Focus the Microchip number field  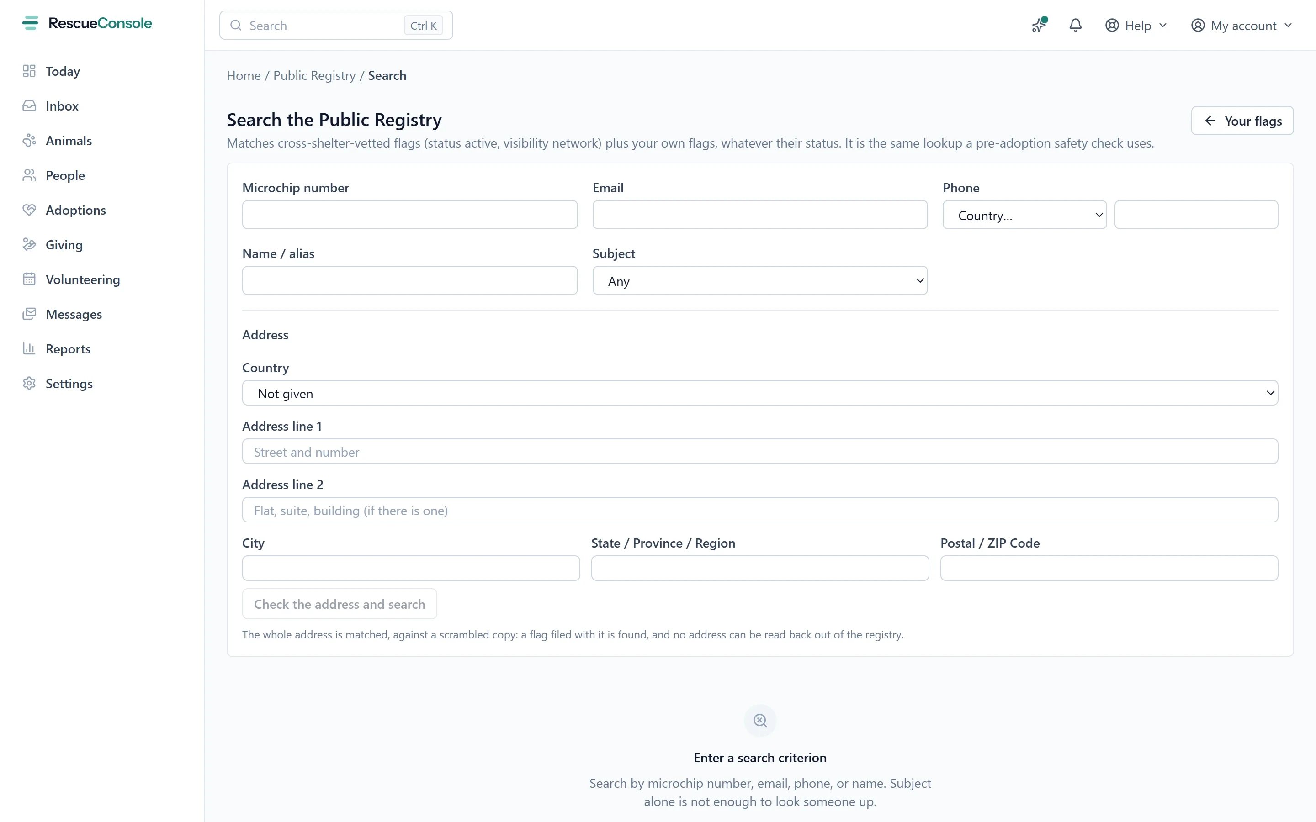click(409, 215)
